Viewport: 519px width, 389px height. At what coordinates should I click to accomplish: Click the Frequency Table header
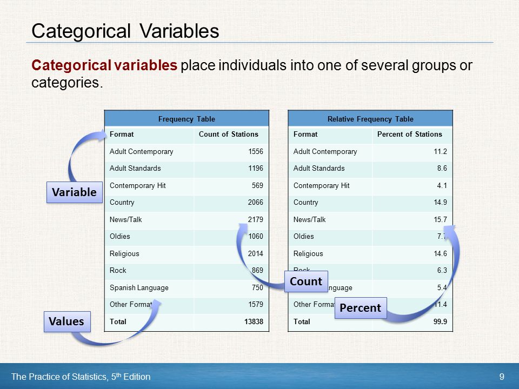(x=187, y=119)
